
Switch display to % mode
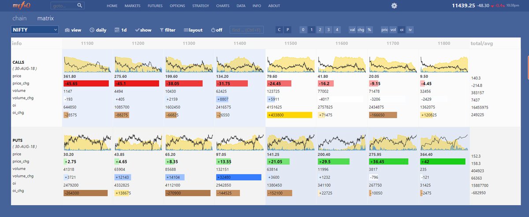[x=369, y=30]
